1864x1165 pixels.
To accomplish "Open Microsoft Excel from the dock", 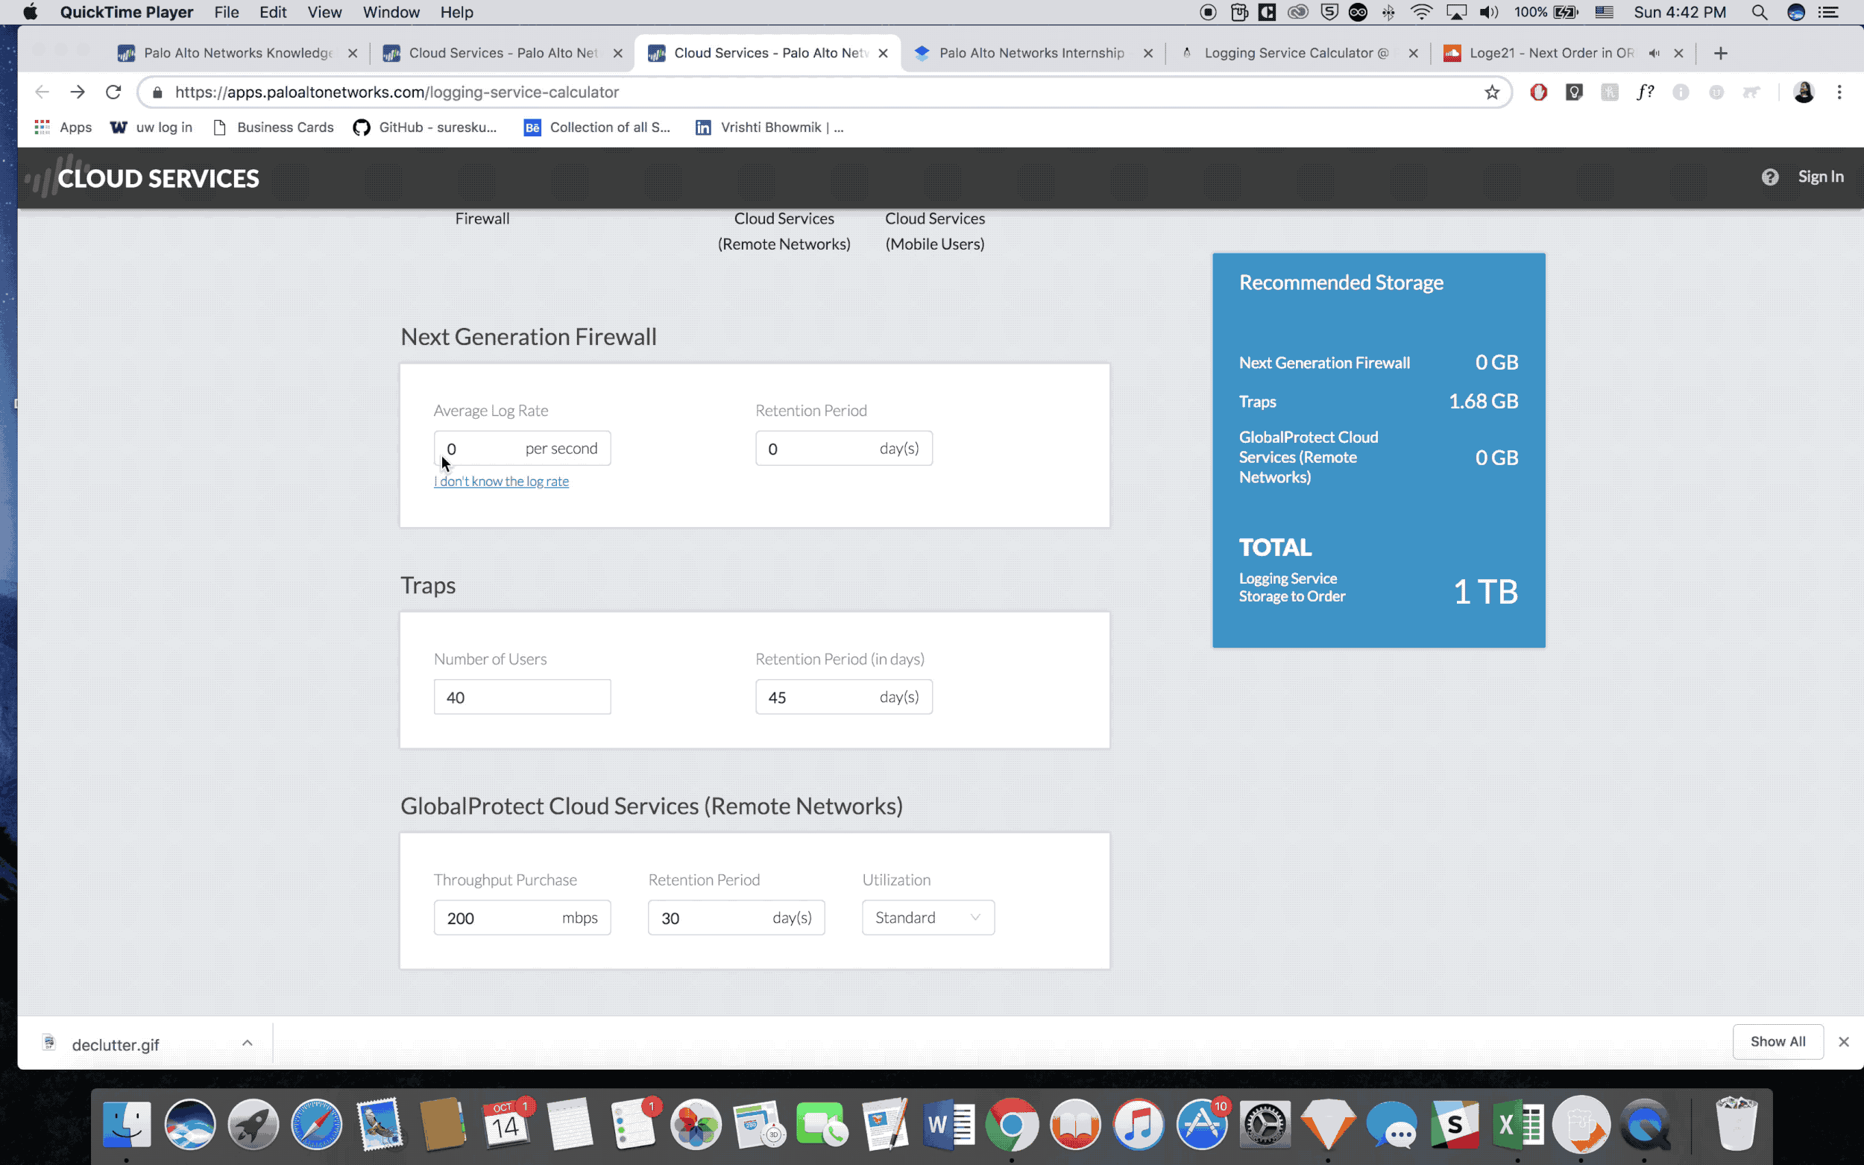I will tap(1517, 1125).
